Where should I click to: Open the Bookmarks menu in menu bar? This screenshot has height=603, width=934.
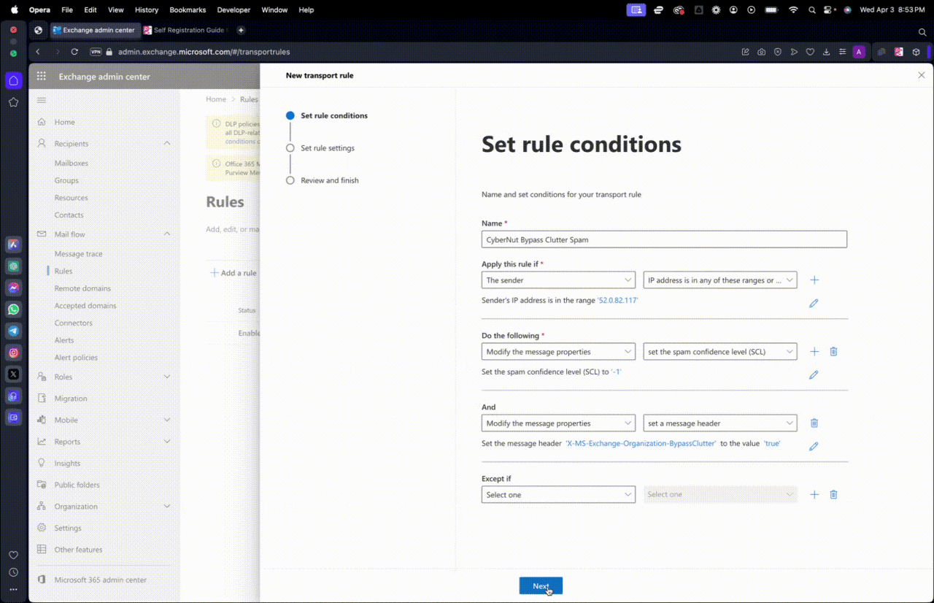pos(188,10)
